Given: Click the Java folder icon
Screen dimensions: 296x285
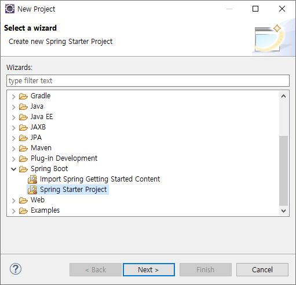Looking at the screenshot, I should 23,106.
